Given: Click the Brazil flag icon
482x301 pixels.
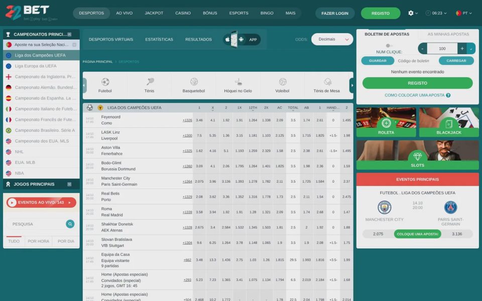Looking at the screenshot, I should 9,130.
